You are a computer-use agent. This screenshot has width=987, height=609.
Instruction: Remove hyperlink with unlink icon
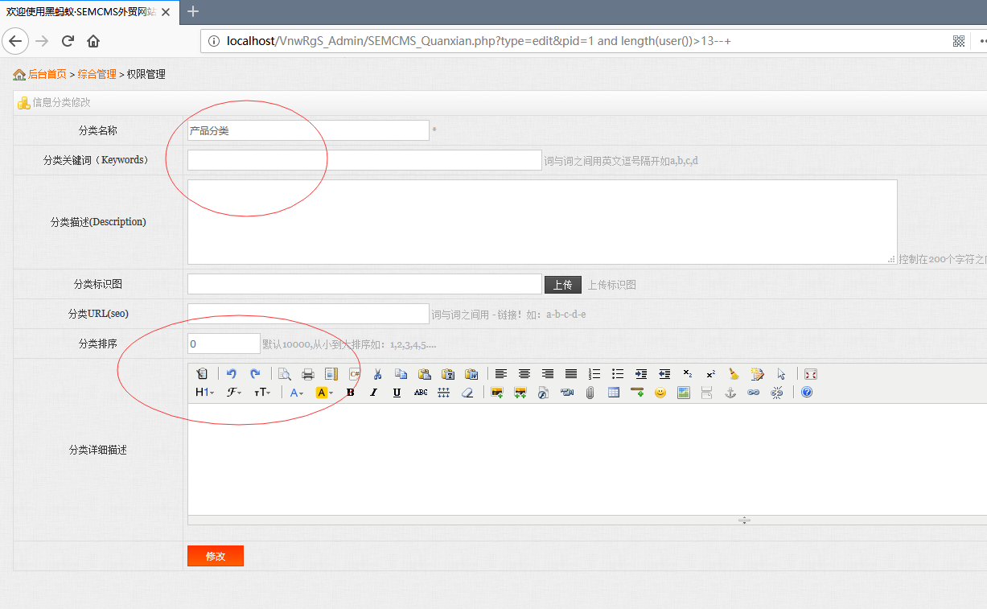[x=777, y=393]
